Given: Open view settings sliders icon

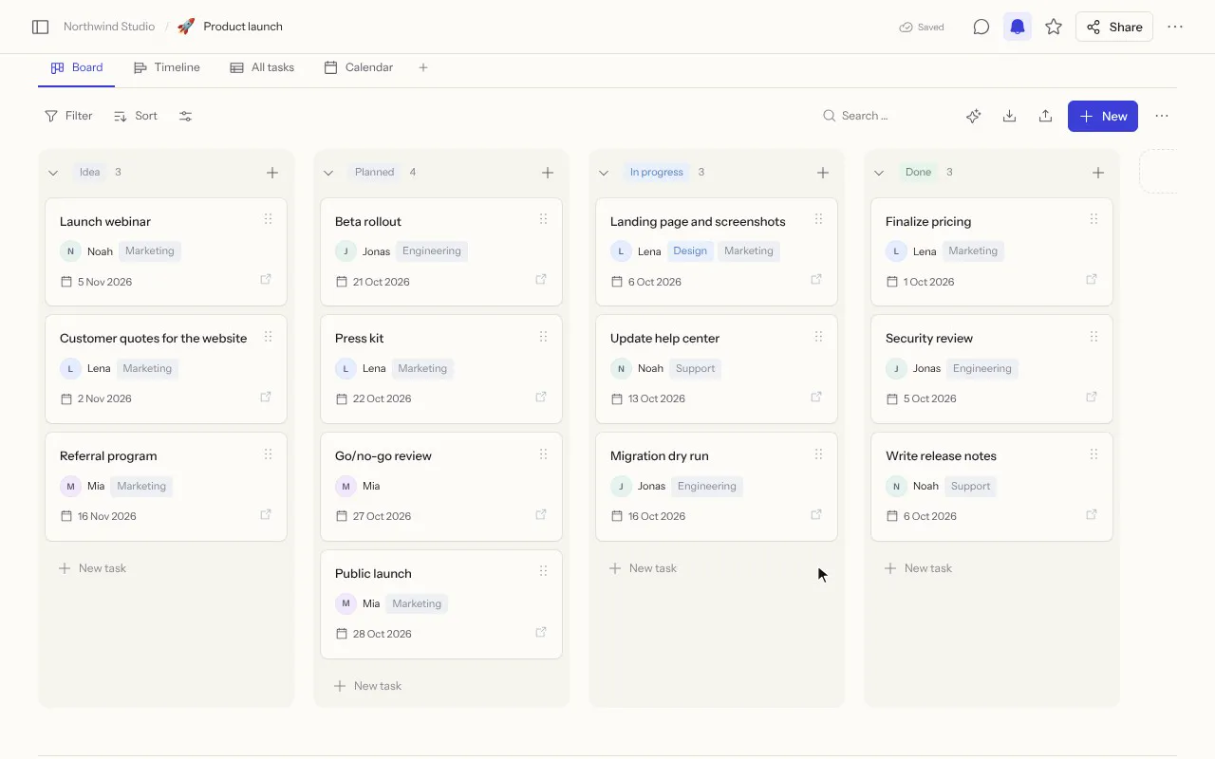Looking at the screenshot, I should 185,116.
